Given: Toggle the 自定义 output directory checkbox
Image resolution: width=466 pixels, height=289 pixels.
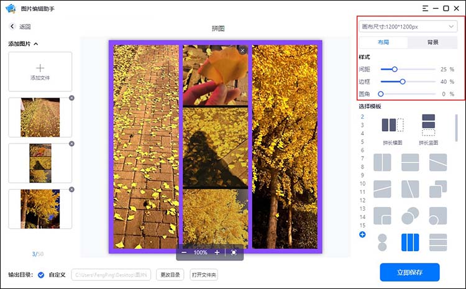Looking at the screenshot, I should (x=41, y=275).
